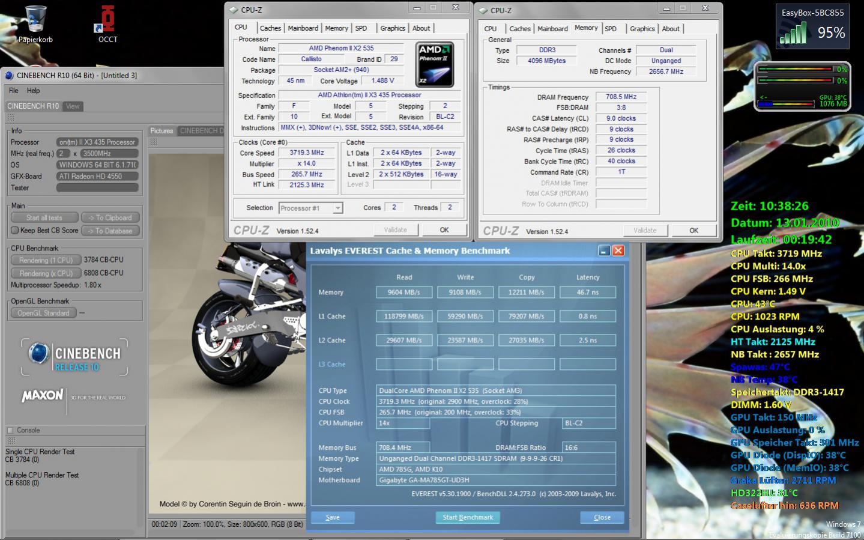Click Save in EVEREST benchmark window

(x=333, y=517)
